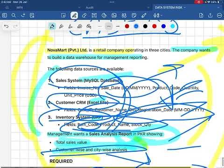Toggle the stroke shapes option icon
224x168 pixels.
89,26
